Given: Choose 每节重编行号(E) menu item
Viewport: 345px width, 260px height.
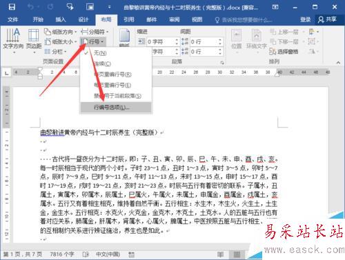Looking at the screenshot, I should 116,86.
